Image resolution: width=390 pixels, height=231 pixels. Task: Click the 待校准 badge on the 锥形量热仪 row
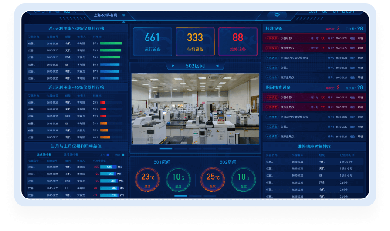[272, 48]
